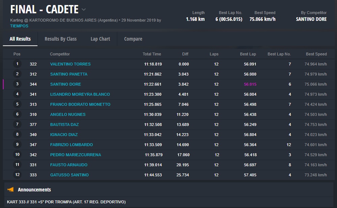Click the orange announcements megaphone icon
This screenshot has width=337, height=208.
click(x=10, y=189)
